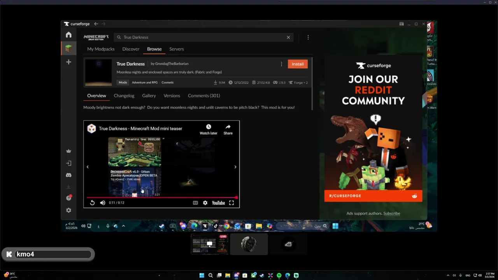
Task: Click the Xbox icon on bottom taskbar
Action: click(253, 275)
